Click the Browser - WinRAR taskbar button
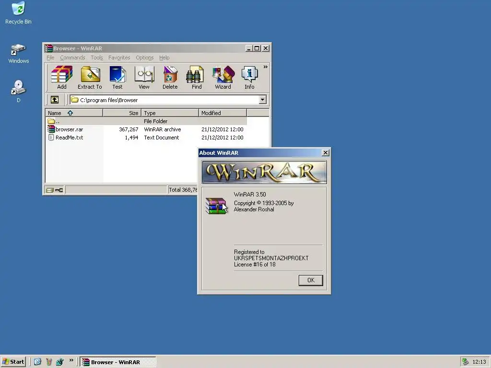Image resolution: width=491 pixels, height=368 pixels. [x=118, y=362]
